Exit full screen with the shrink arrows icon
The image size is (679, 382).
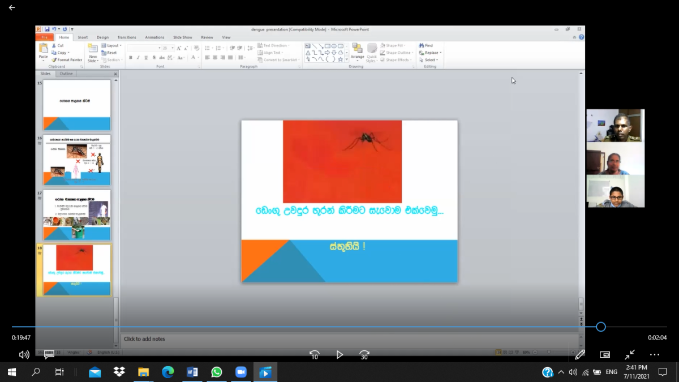coord(630,355)
